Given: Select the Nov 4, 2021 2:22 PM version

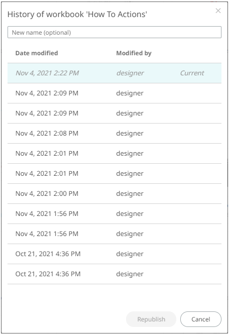Looking at the screenshot, I should pos(114,73).
